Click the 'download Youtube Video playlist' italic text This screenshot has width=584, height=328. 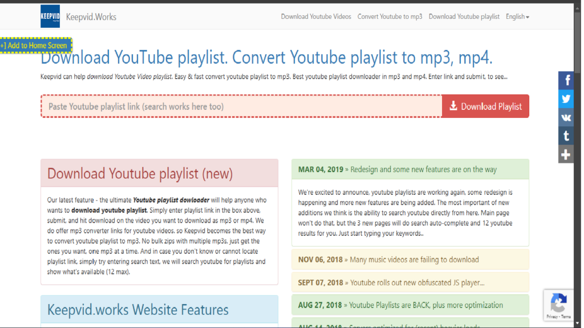point(129,77)
